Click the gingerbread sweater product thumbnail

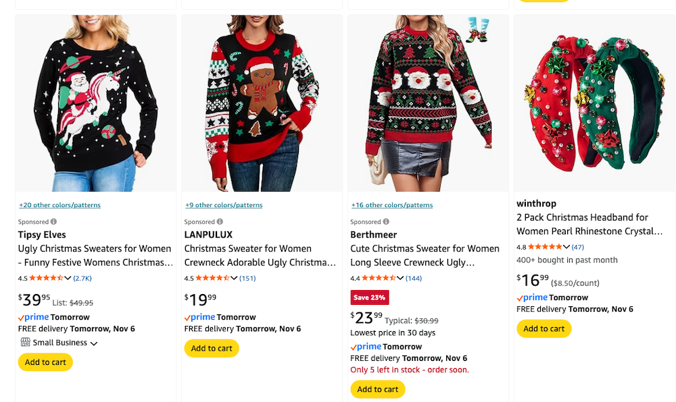pos(262,102)
